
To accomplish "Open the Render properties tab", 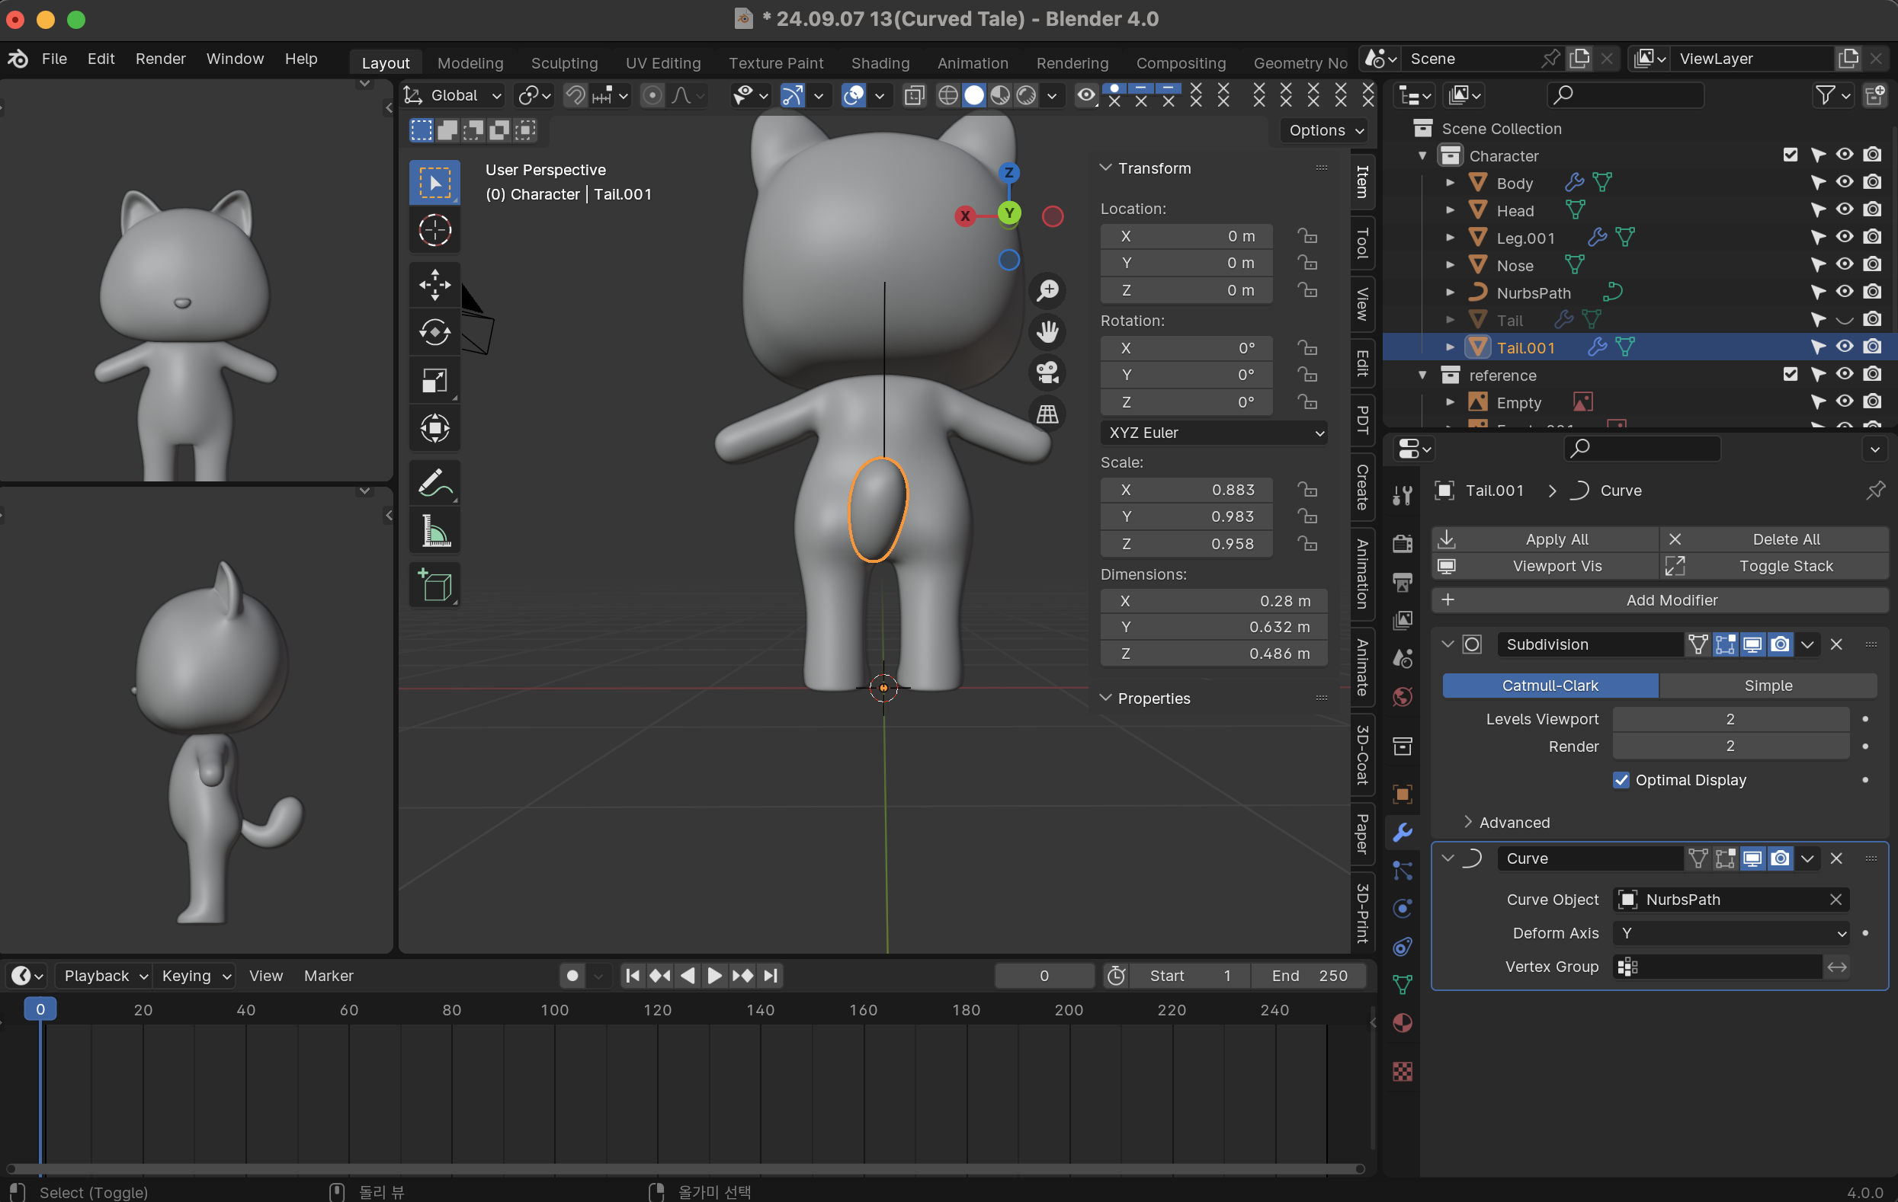I will (1403, 542).
